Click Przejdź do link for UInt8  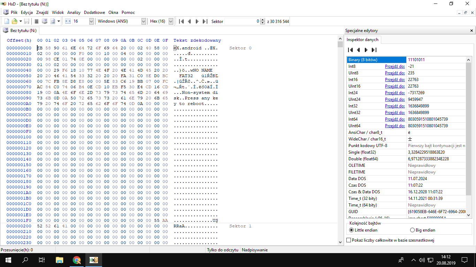tap(395, 73)
